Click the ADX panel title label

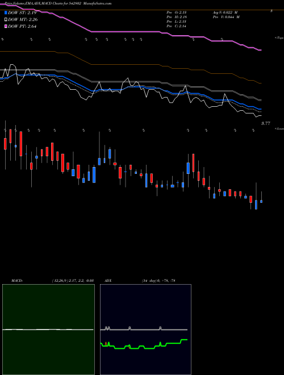point(108,281)
